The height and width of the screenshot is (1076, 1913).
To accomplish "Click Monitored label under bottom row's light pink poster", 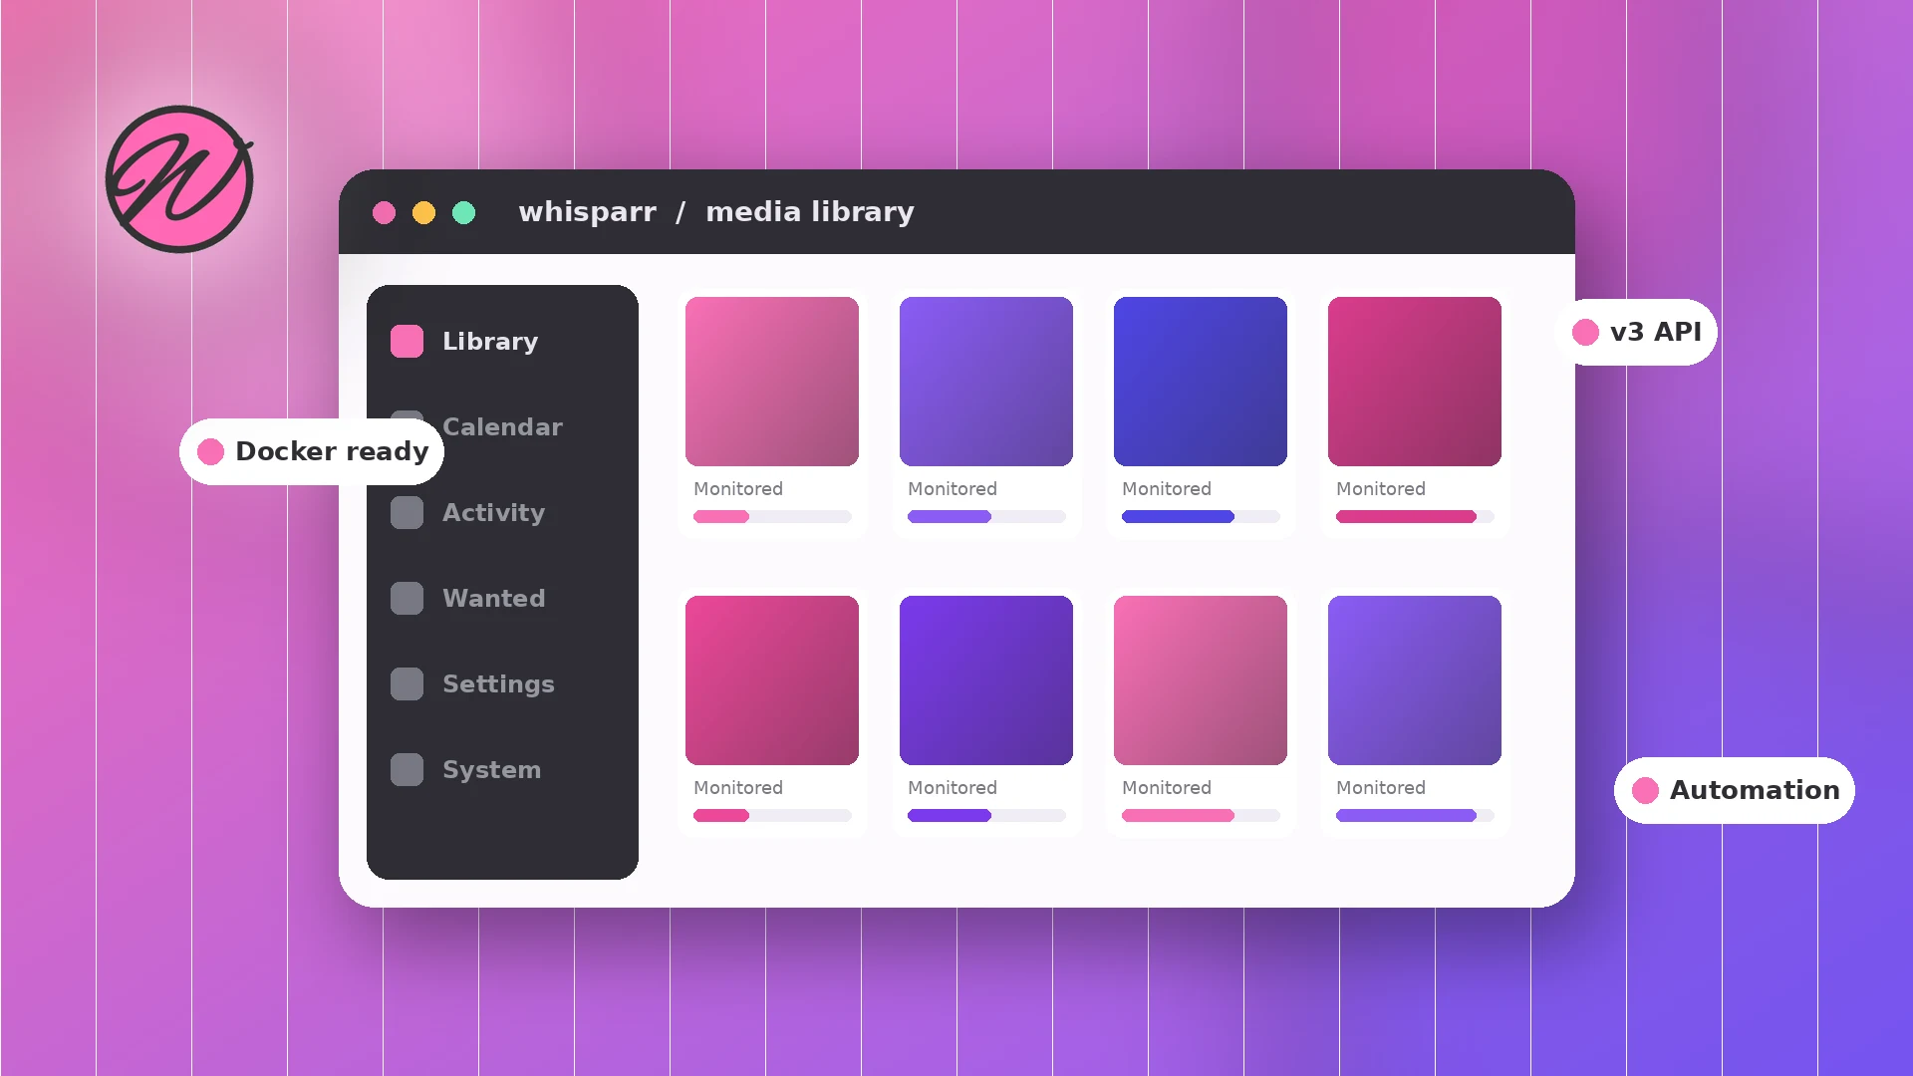I will point(1167,787).
